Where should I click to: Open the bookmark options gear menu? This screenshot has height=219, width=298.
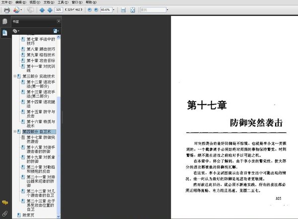[x=16, y=31]
